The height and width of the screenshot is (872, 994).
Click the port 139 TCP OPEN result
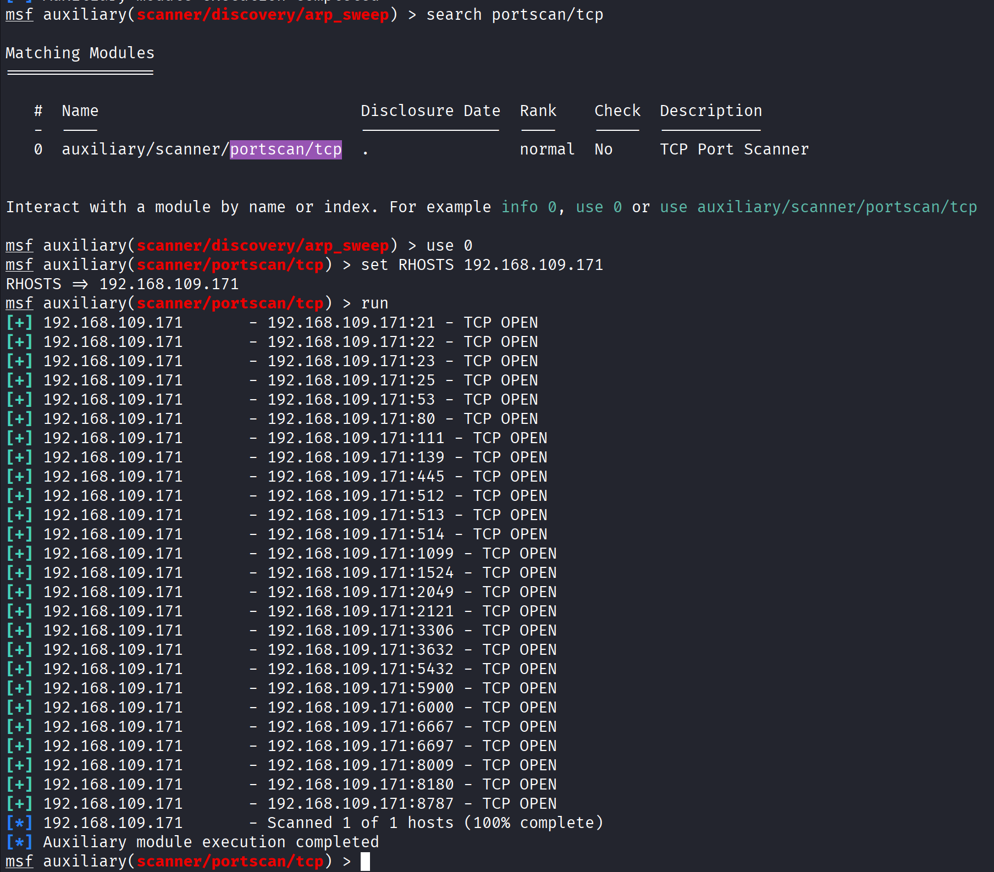coord(277,457)
